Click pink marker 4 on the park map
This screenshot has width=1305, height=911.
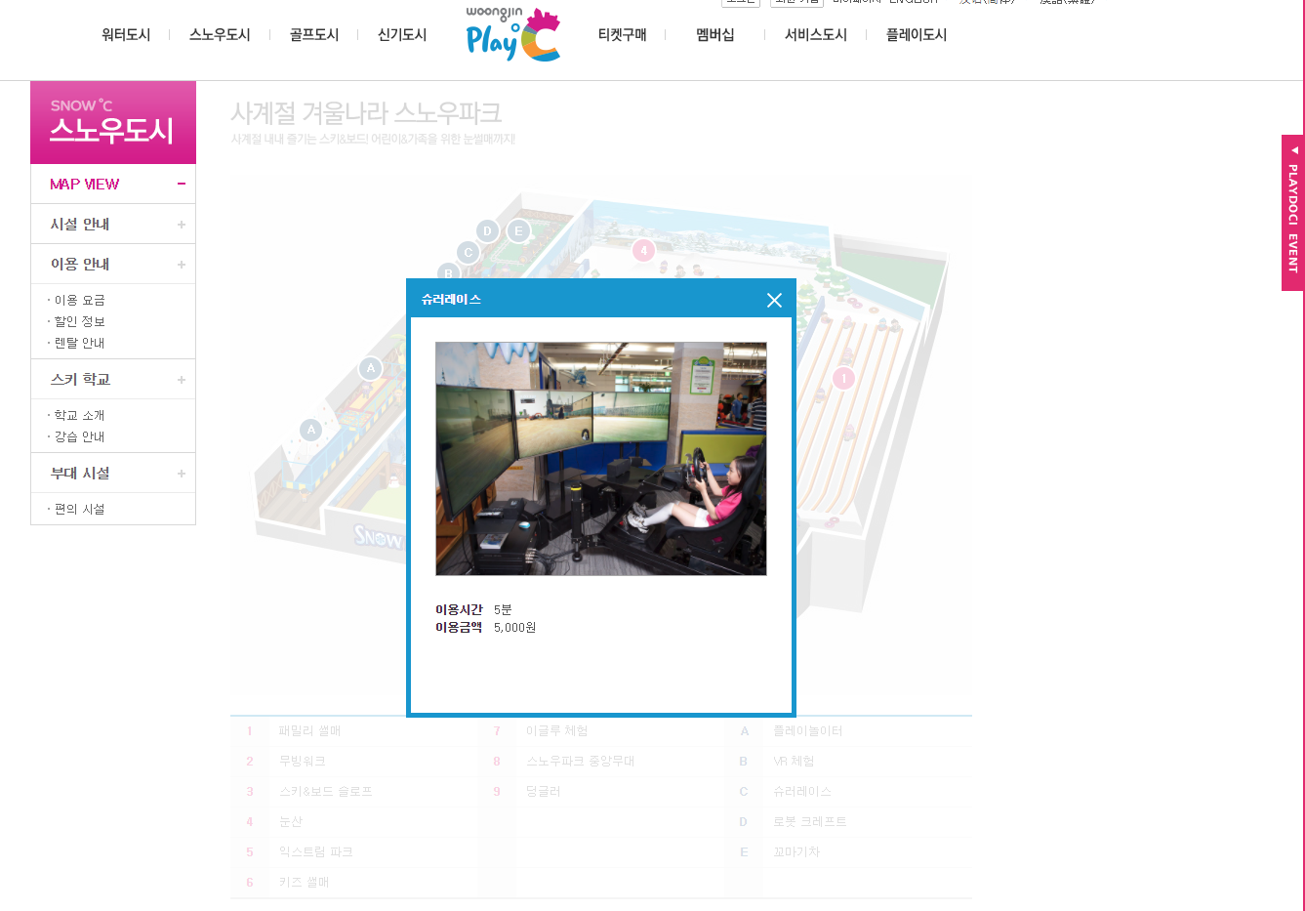pos(643,250)
